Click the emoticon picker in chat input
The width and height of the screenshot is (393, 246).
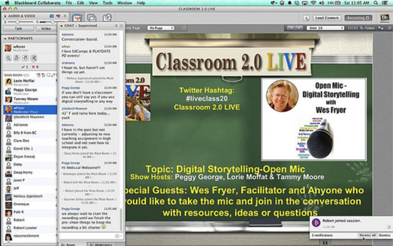pyautogui.click(x=117, y=236)
